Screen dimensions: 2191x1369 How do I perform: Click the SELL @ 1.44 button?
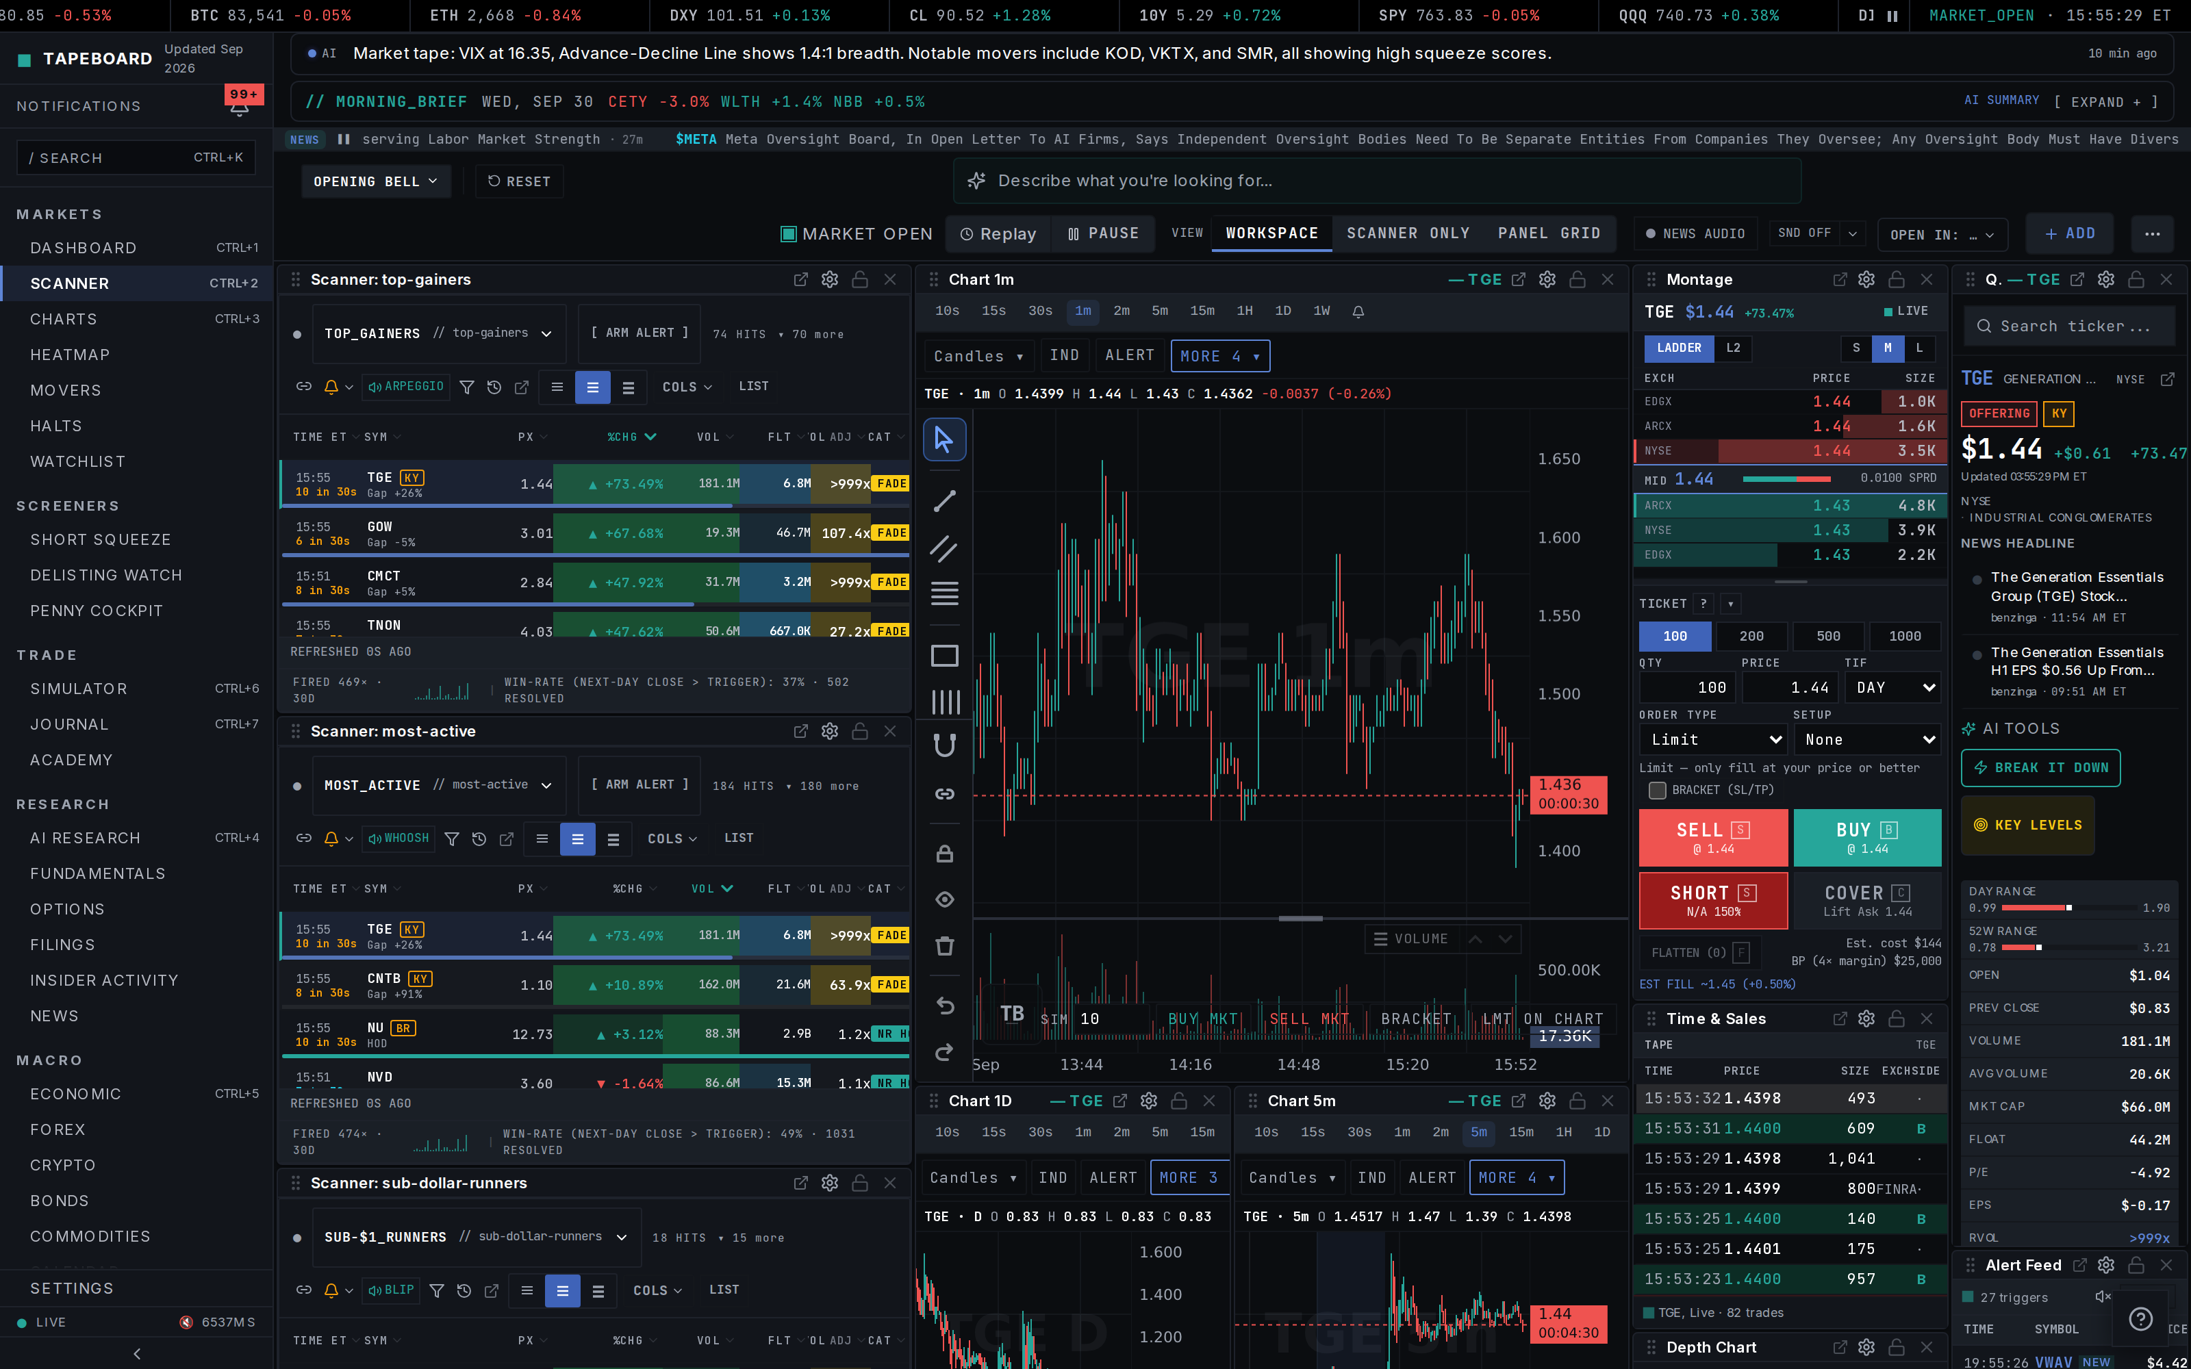(1713, 838)
